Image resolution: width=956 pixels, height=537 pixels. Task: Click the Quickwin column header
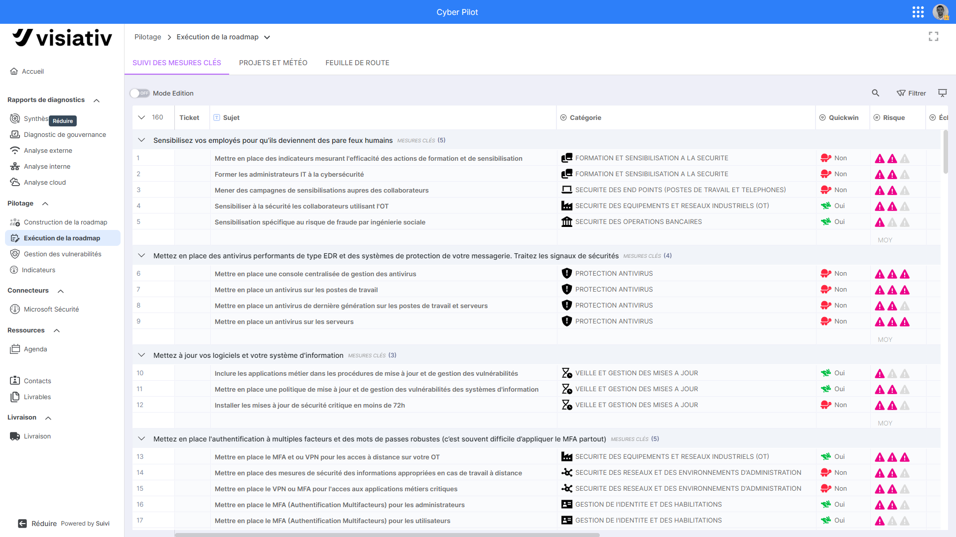click(x=843, y=117)
